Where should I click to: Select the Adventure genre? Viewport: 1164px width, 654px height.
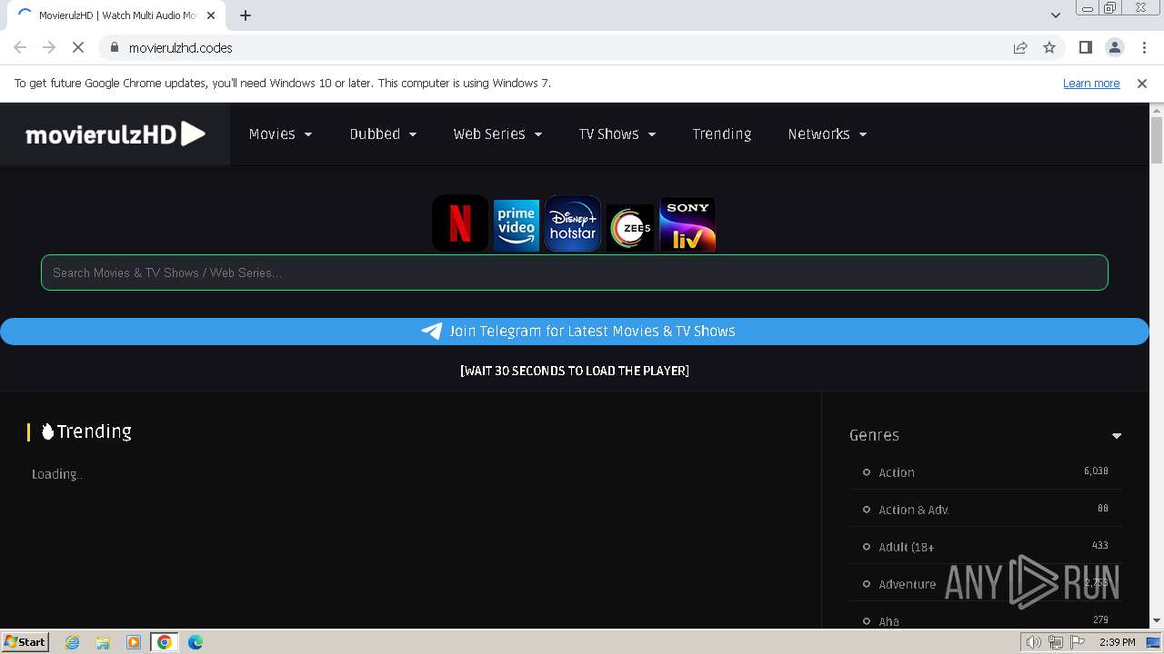(x=908, y=584)
